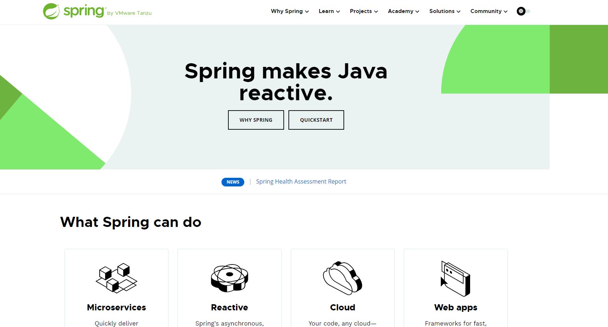
Task: Select the Cloud icon
Action: click(343, 278)
